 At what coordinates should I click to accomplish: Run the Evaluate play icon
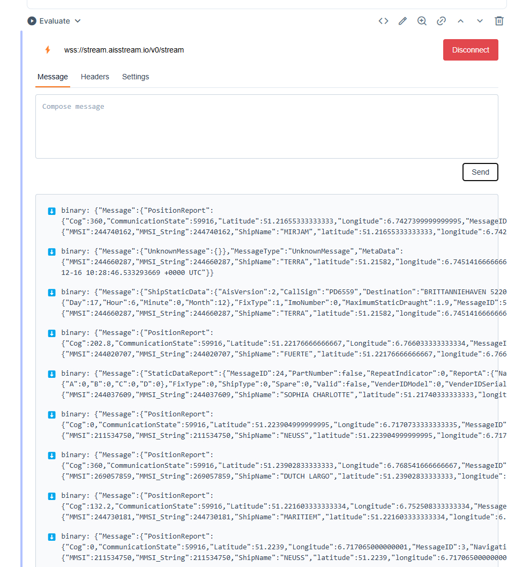[32, 21]
